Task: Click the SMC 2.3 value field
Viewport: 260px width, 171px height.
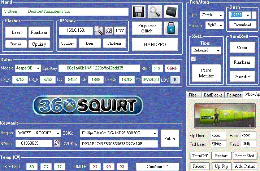Action: click(157, 68)
